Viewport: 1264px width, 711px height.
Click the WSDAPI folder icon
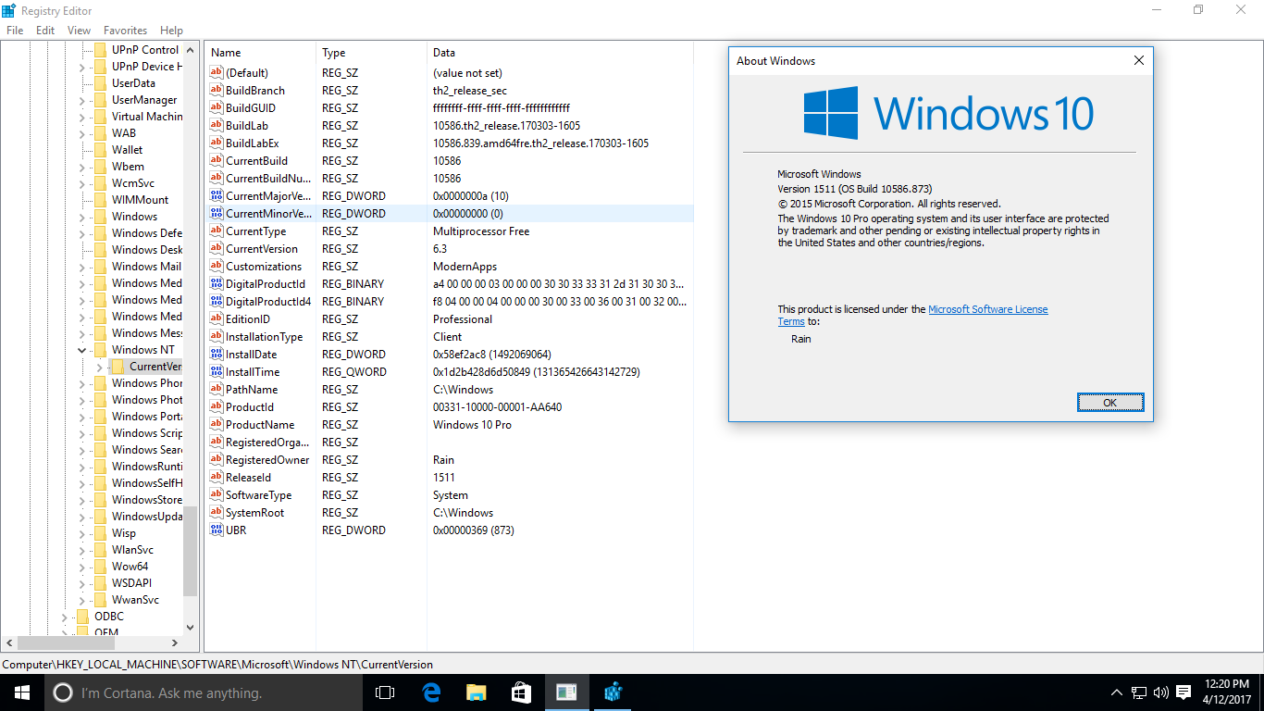click(x=100, y=583)
